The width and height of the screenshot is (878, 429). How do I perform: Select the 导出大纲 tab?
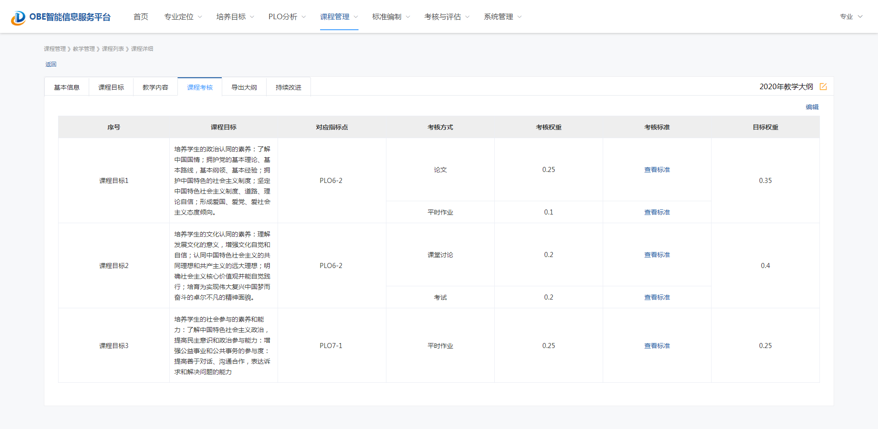pos(244,87)
